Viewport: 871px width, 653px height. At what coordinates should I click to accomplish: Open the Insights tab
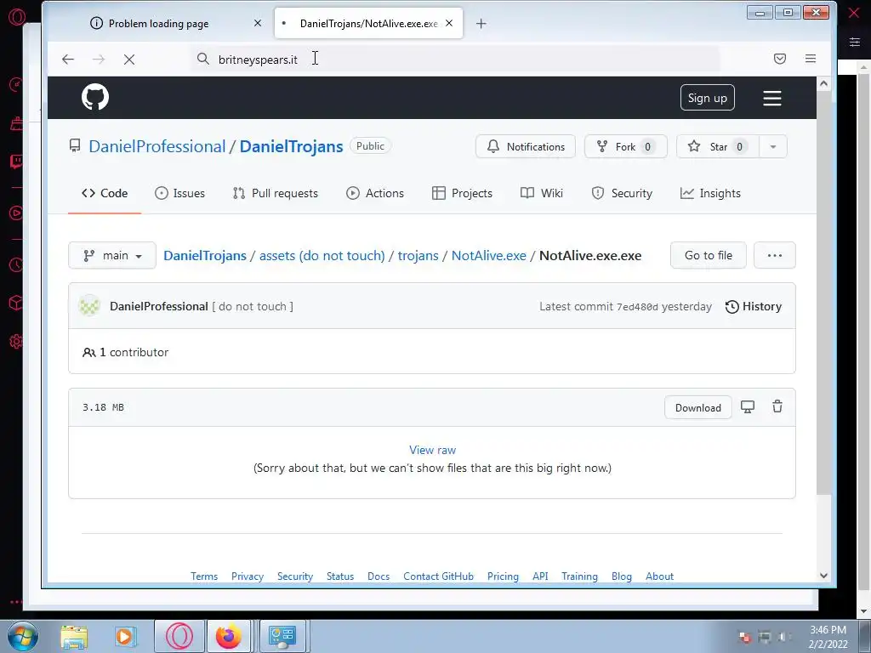coord(710,193)
